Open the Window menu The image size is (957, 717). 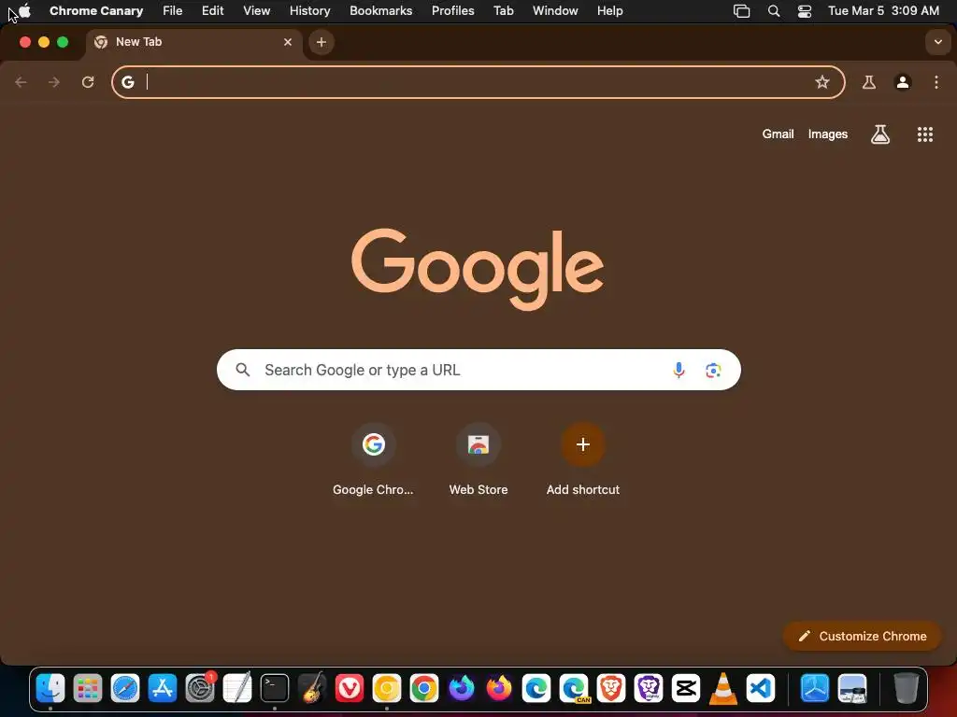(555, 11)
